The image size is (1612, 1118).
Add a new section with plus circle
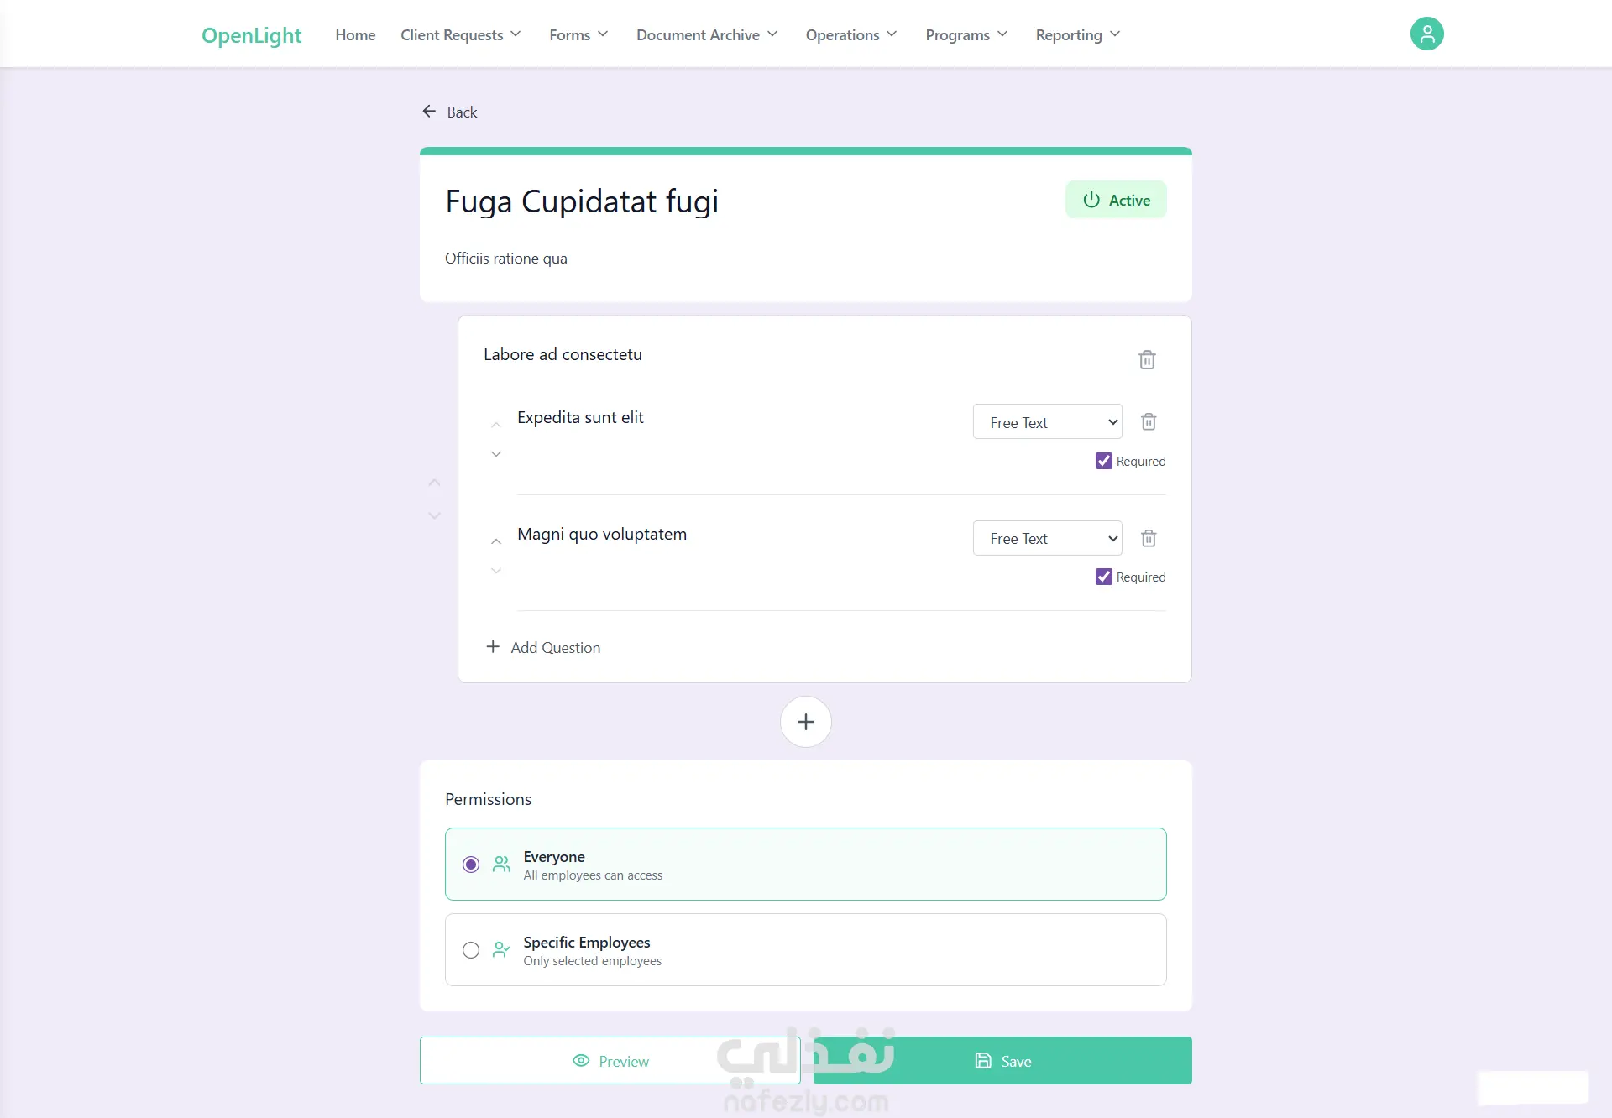(x=806, y=722)
